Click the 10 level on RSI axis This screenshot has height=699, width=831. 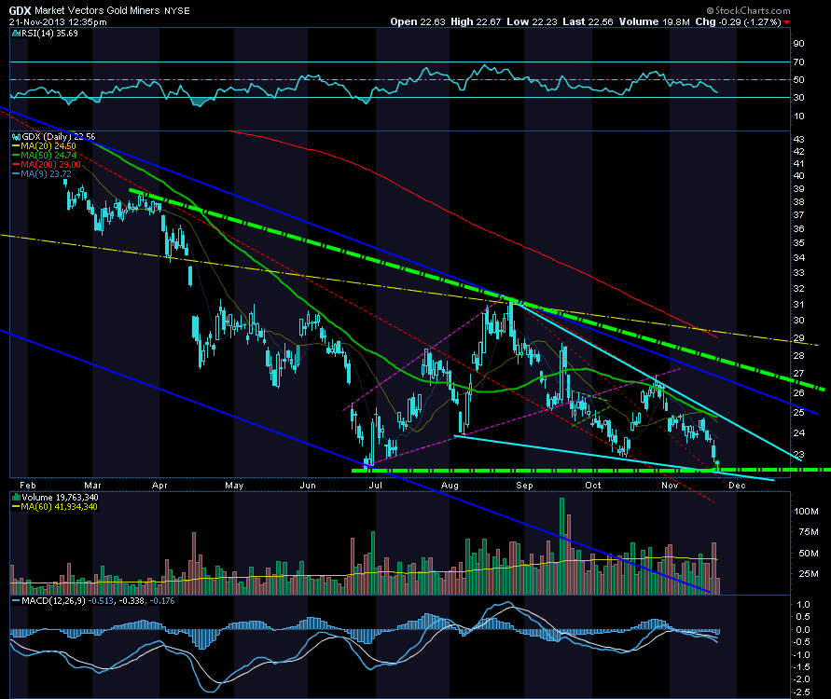point(798,116)
